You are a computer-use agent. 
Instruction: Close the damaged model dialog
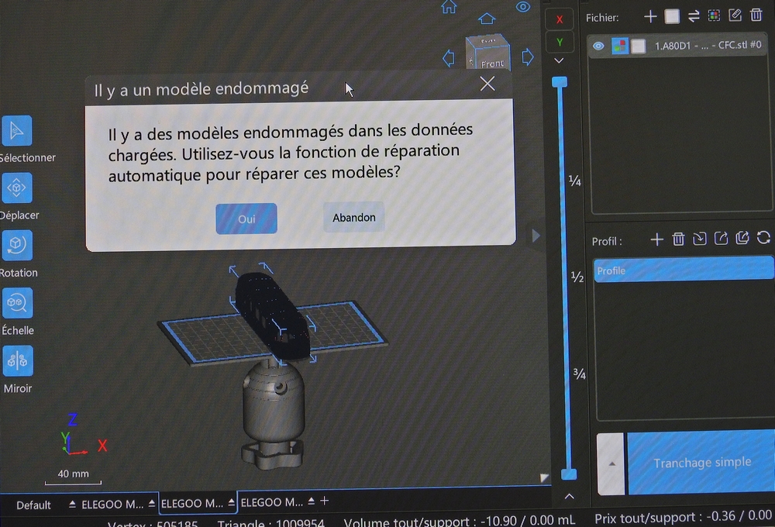click(x=487, y=84)
